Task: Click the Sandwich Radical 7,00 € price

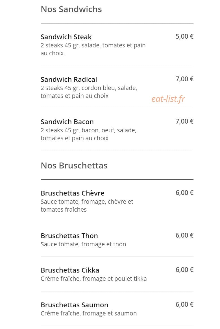Action: pyautogui.click(x=184, y=79)
